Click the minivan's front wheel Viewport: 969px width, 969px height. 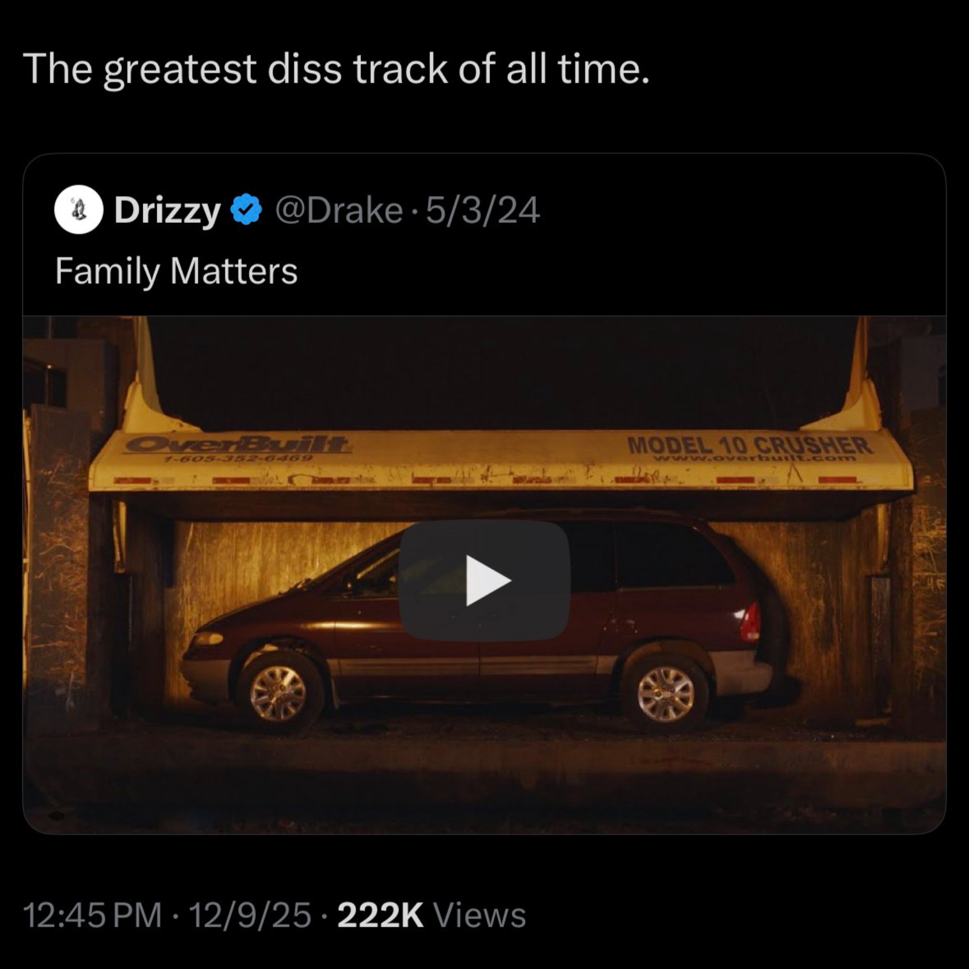coord(279,693)
